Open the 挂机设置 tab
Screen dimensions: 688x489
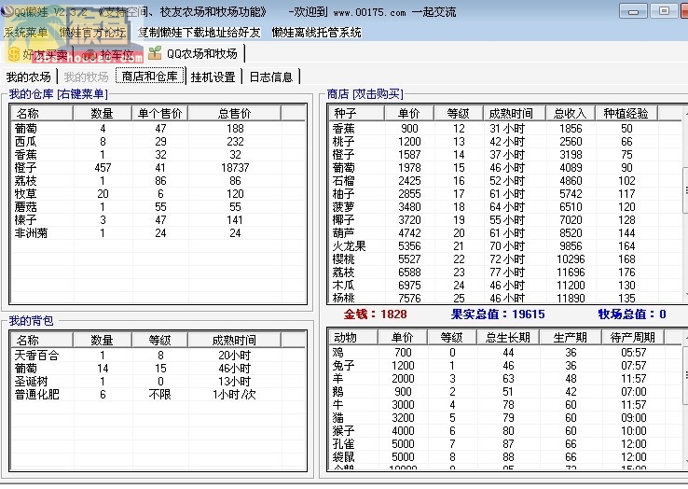[x=213, y=77]
